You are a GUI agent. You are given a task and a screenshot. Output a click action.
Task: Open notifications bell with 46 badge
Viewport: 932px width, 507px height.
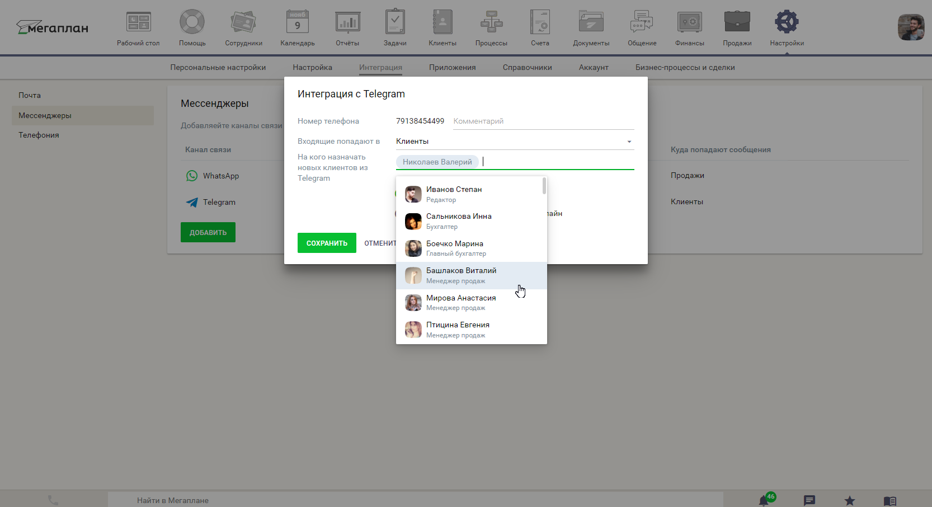[x=764, y=500]
